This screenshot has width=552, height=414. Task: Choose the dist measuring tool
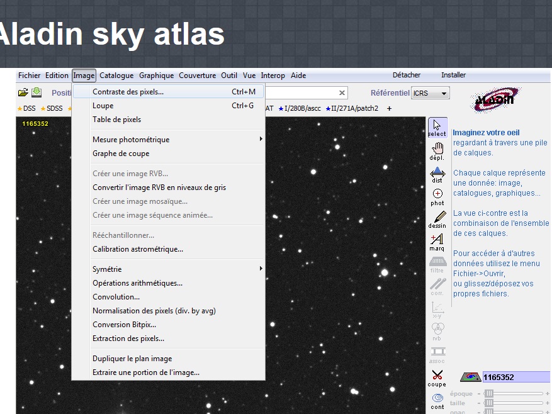coord(437,175)
